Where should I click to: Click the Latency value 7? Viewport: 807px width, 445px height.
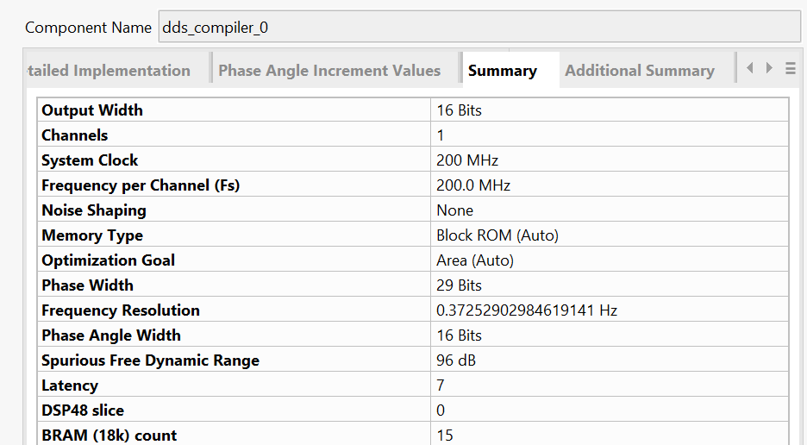(x=442, y=385)
